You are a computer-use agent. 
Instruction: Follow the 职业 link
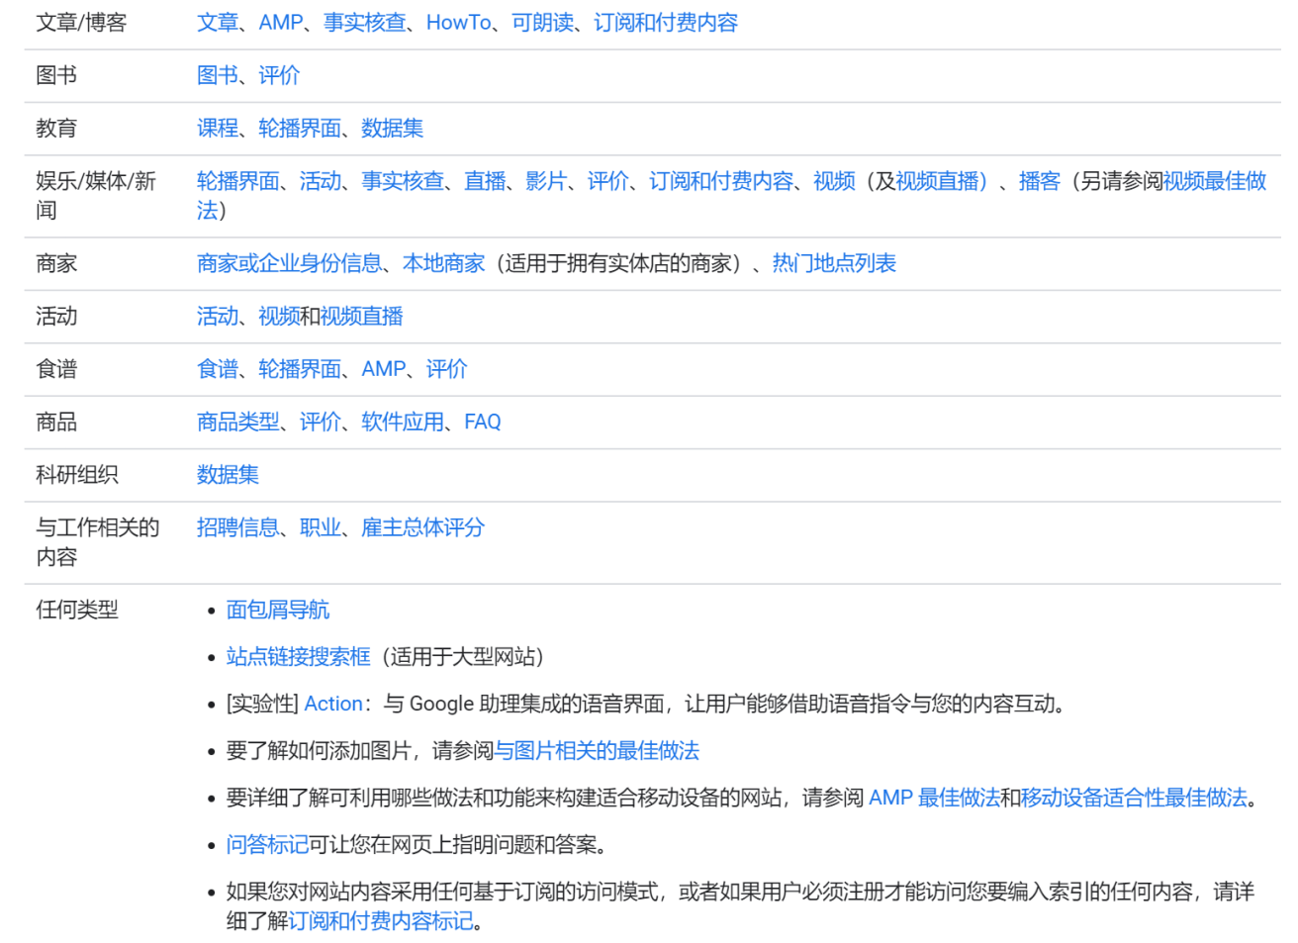pos(321,527)
